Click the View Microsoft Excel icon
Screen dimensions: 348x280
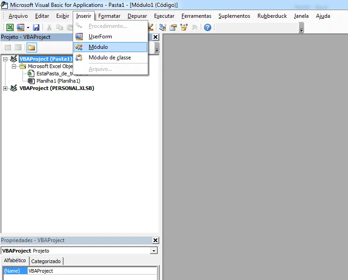click(10, 27)
